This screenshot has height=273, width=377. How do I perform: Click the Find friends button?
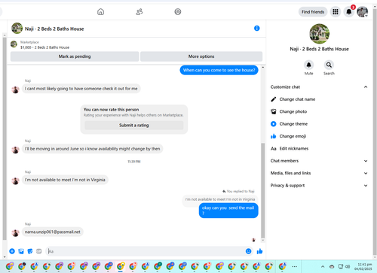tap(313, 12)
